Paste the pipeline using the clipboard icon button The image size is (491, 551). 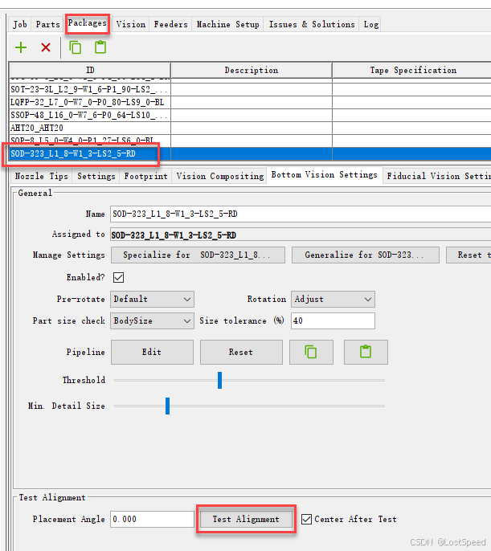366,352
